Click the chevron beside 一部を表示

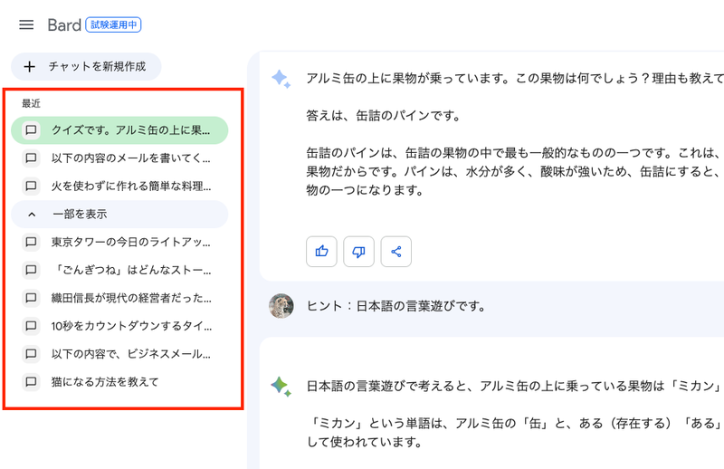[x=32, y=214]
